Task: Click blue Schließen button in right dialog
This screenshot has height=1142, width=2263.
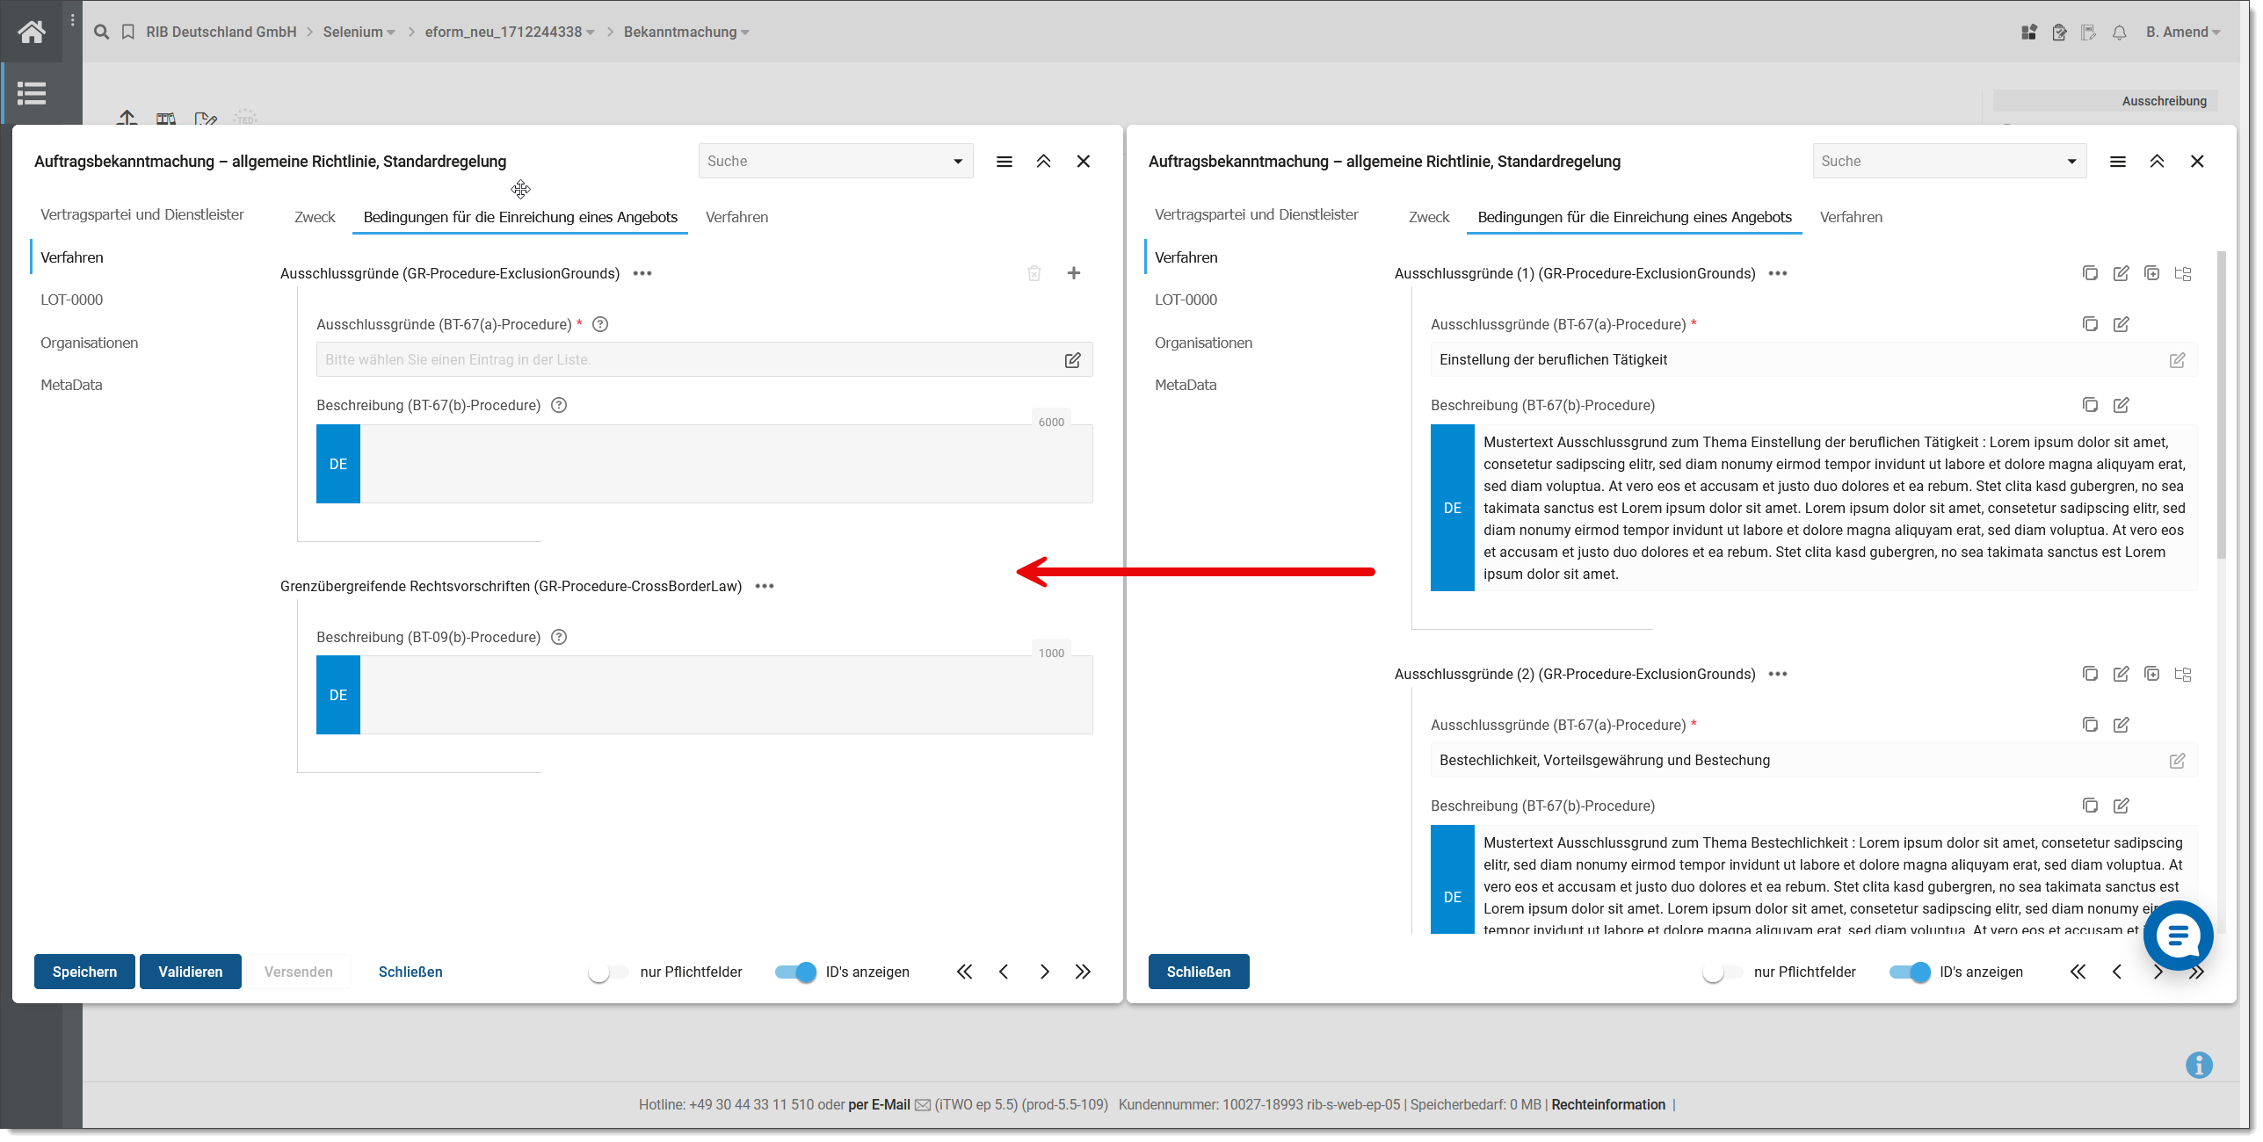Action: 1199,972
